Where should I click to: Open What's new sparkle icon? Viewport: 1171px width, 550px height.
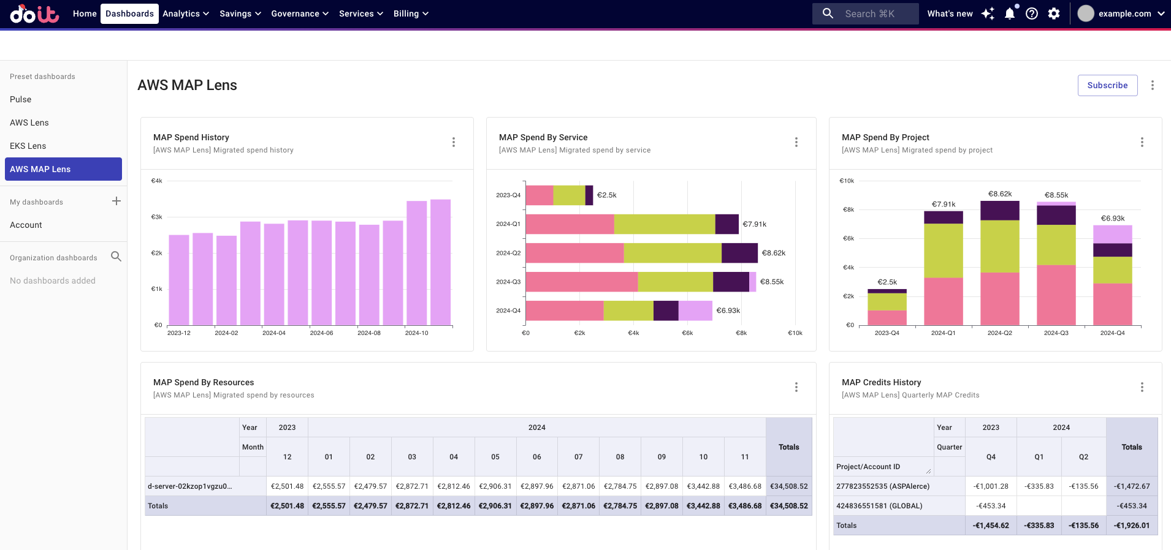988,13
